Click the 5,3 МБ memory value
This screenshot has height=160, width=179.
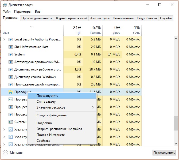(x=96, y=39)
